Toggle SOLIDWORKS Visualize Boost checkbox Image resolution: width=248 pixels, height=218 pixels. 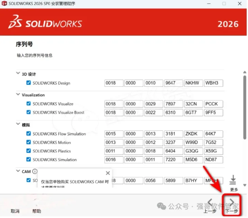coord(28,112)
